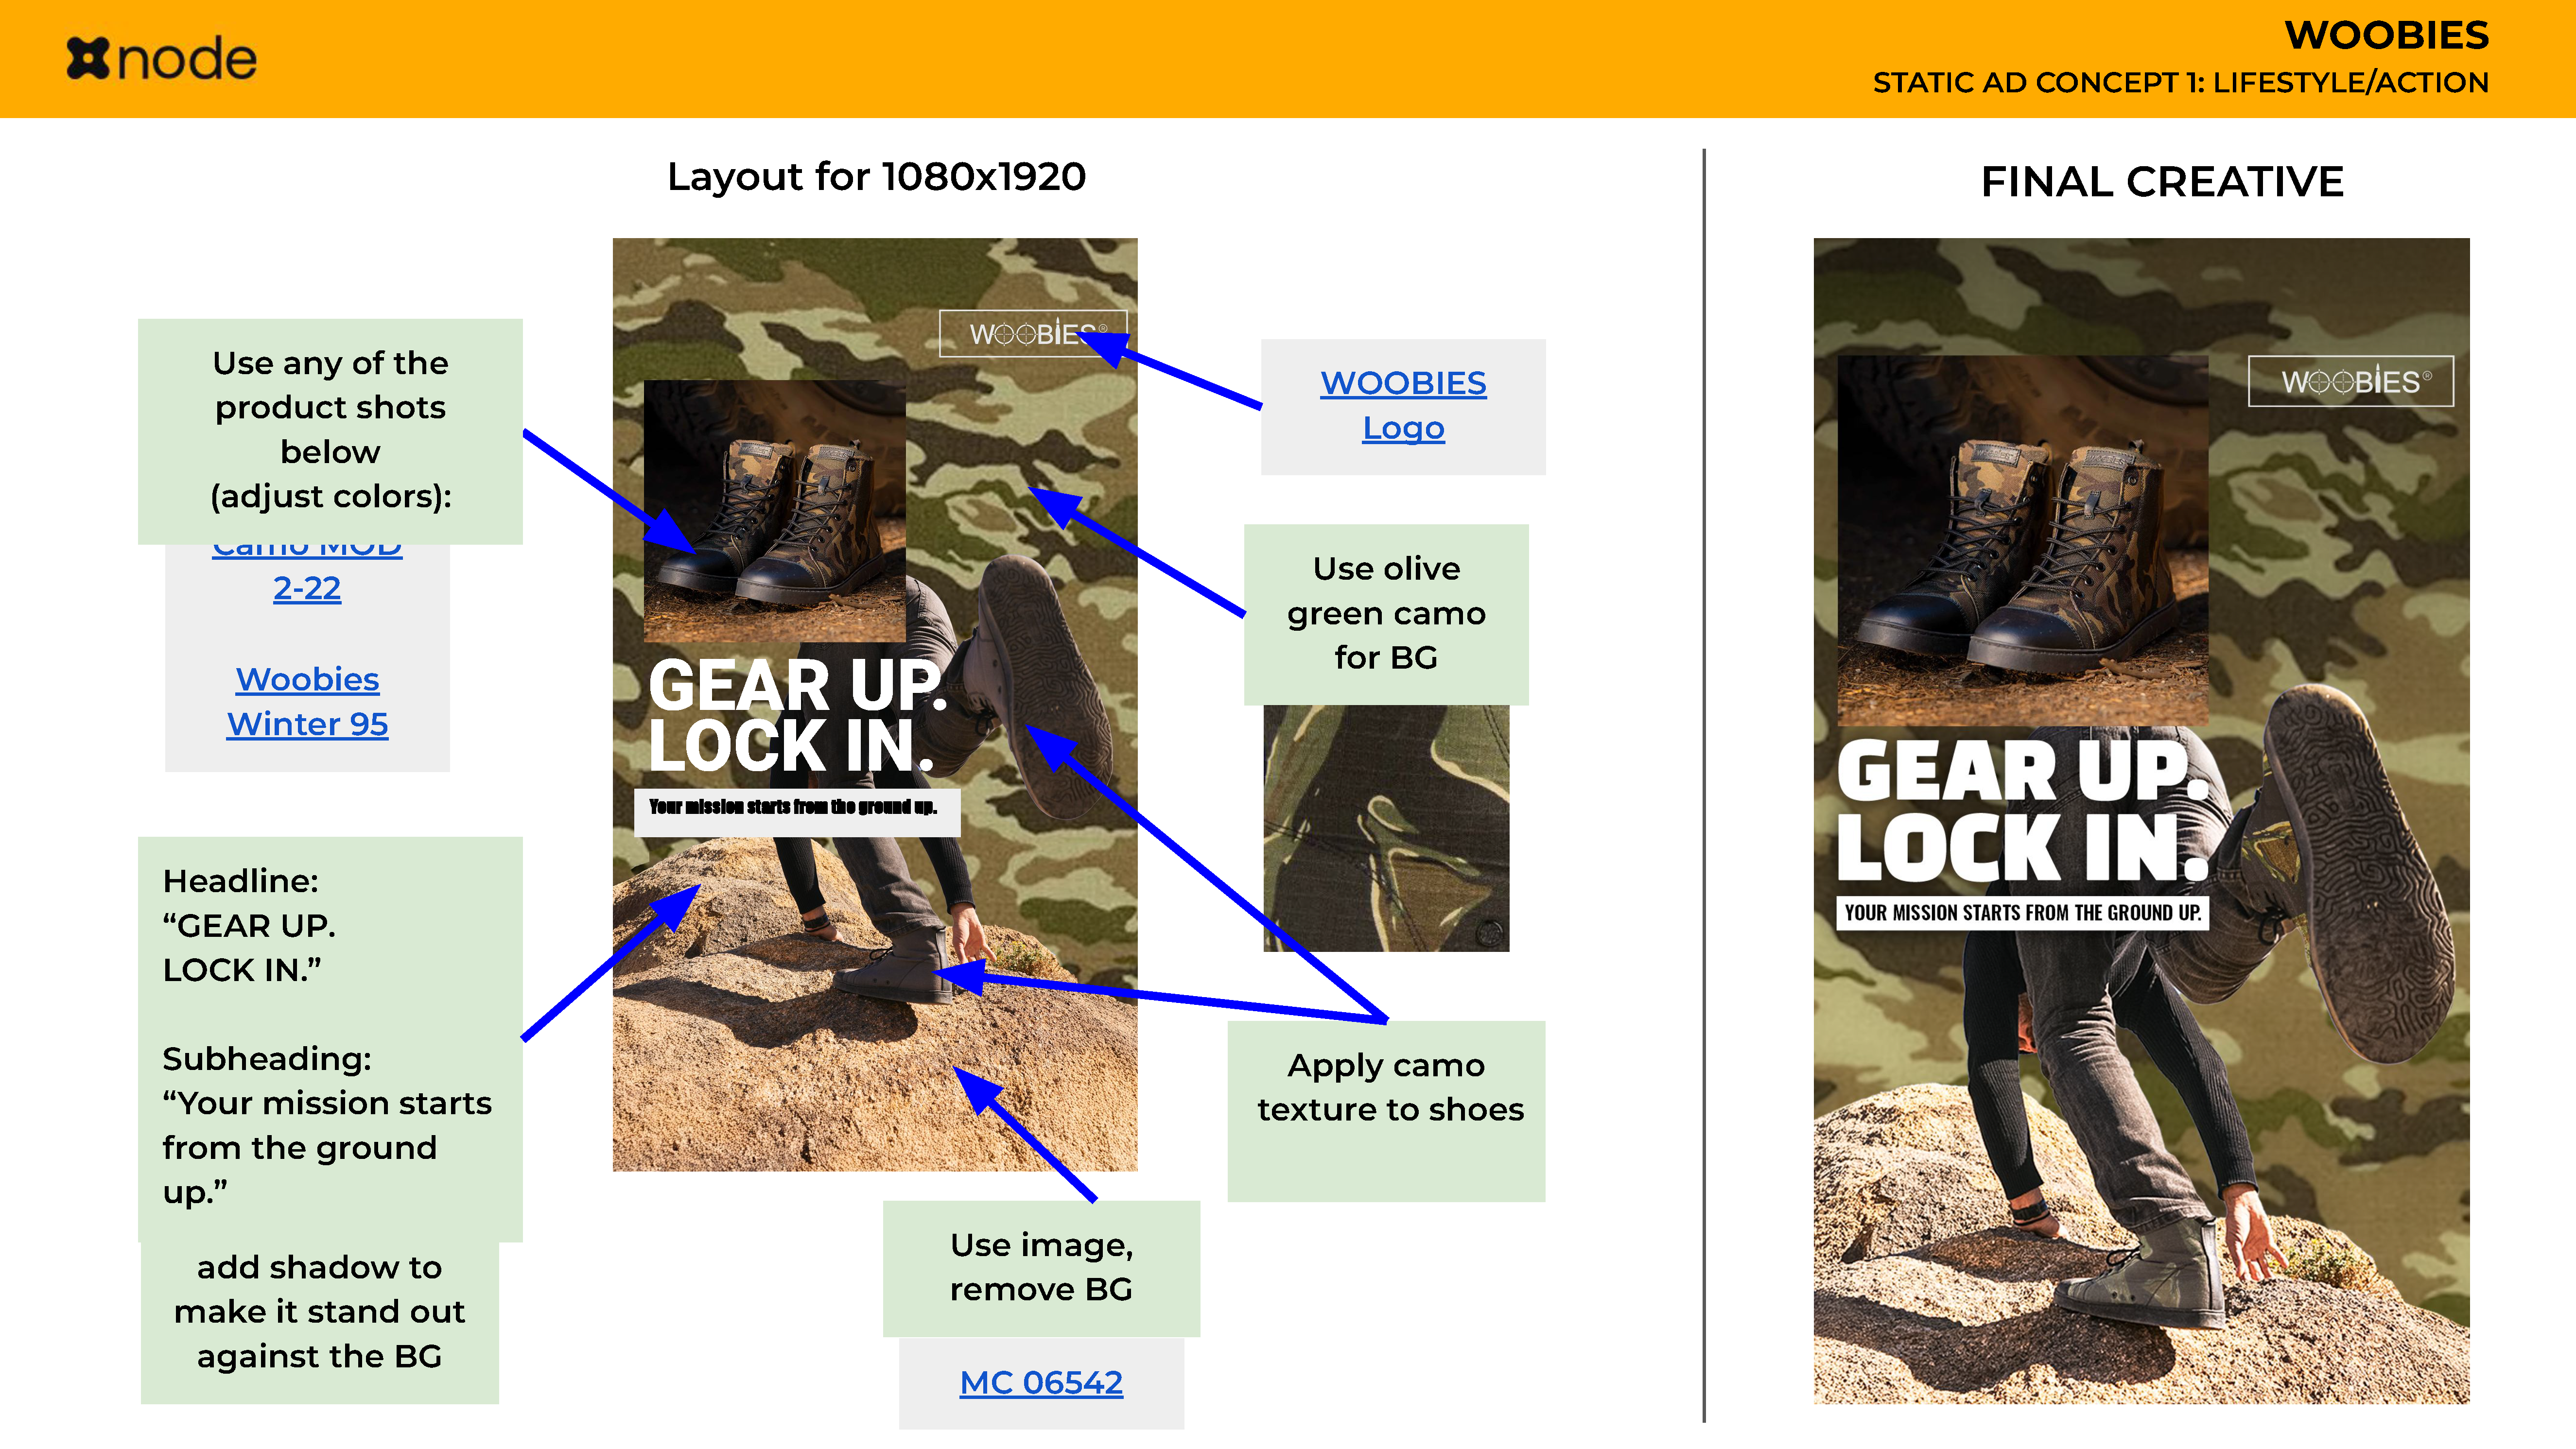The height and width of the screenshot is (1449, 2576).
Task: Open the Woobies Winter 95 link
Action: point(307,701)
